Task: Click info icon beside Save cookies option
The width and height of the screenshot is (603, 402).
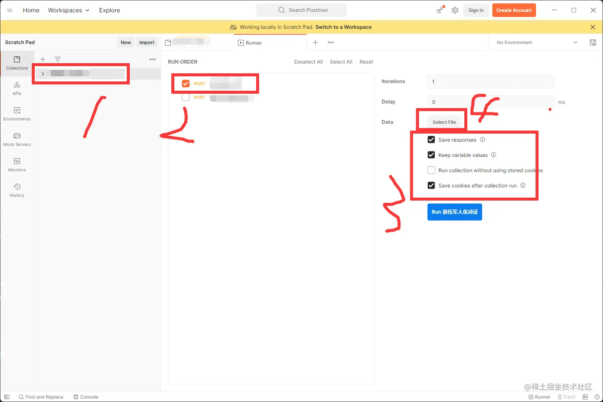Action: point(523,185)
